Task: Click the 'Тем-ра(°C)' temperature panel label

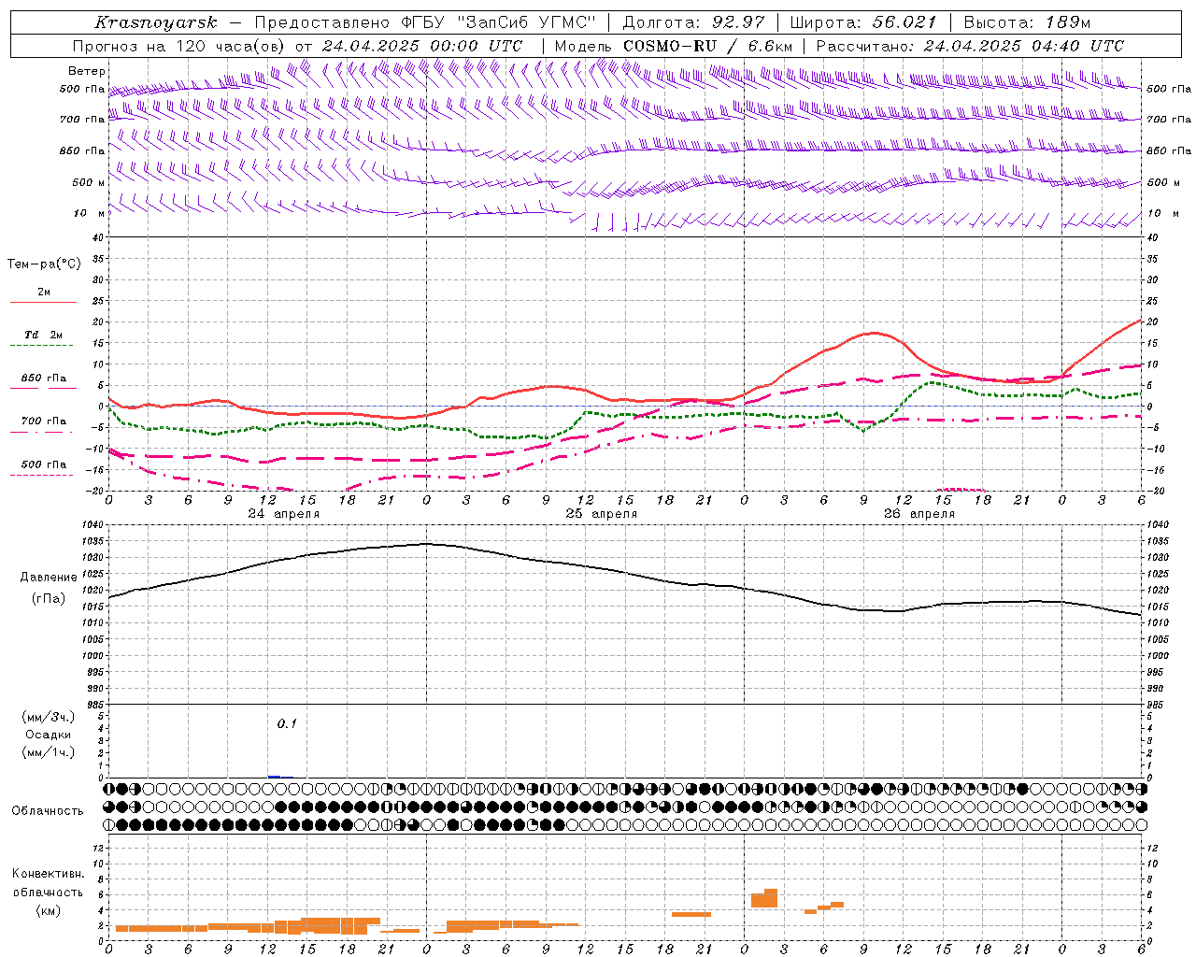Action: tap(44, 264)
